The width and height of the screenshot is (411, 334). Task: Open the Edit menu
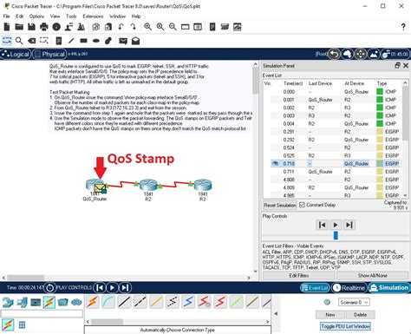(20, 16)
